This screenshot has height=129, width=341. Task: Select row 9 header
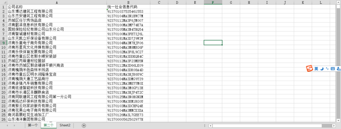[3, 43]
